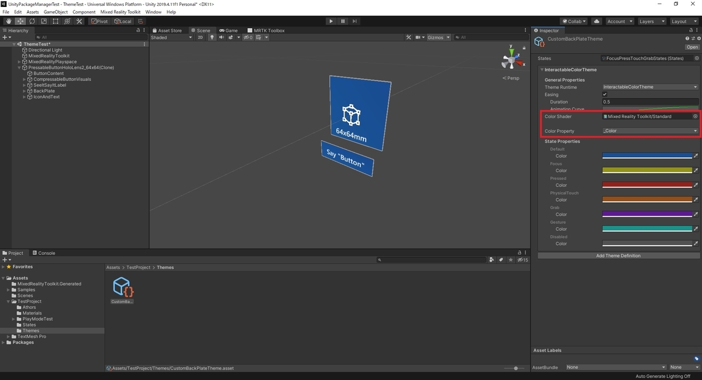The width and height of the screenshot is (702, 380).
Task: Open the Gesture state color swatch
Action: 647,229
